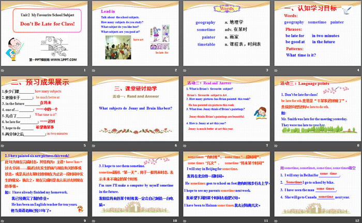Screen dimensions: 362x223
Task: Click the animation star icon under slide 5
Action: coord(3,145)
